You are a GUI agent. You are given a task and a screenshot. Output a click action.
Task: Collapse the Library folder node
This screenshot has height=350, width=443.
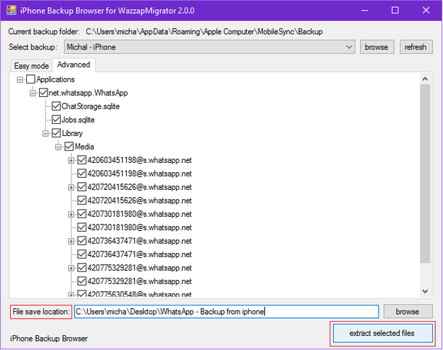coord(45,133)
